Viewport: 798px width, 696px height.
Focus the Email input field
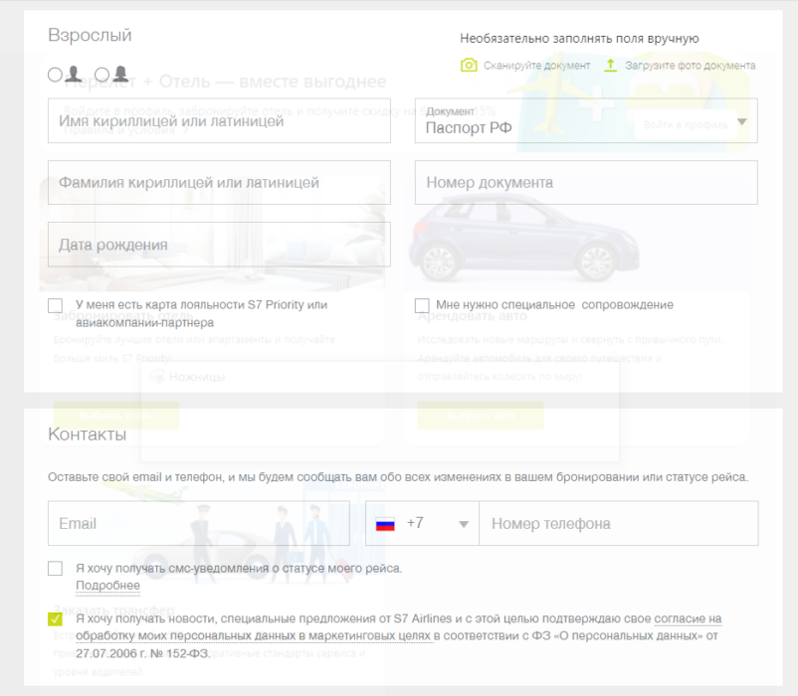pos(197,523)
